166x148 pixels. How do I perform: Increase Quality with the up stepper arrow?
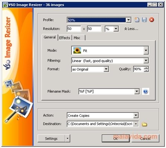(146, 68)
